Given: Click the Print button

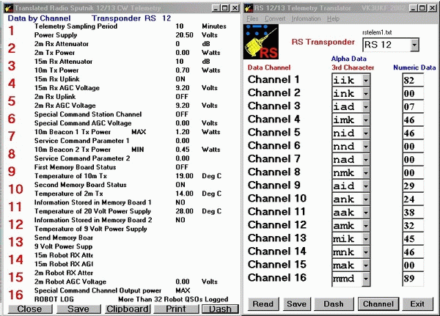Looking at the screenshot, I should pos(176,309).
